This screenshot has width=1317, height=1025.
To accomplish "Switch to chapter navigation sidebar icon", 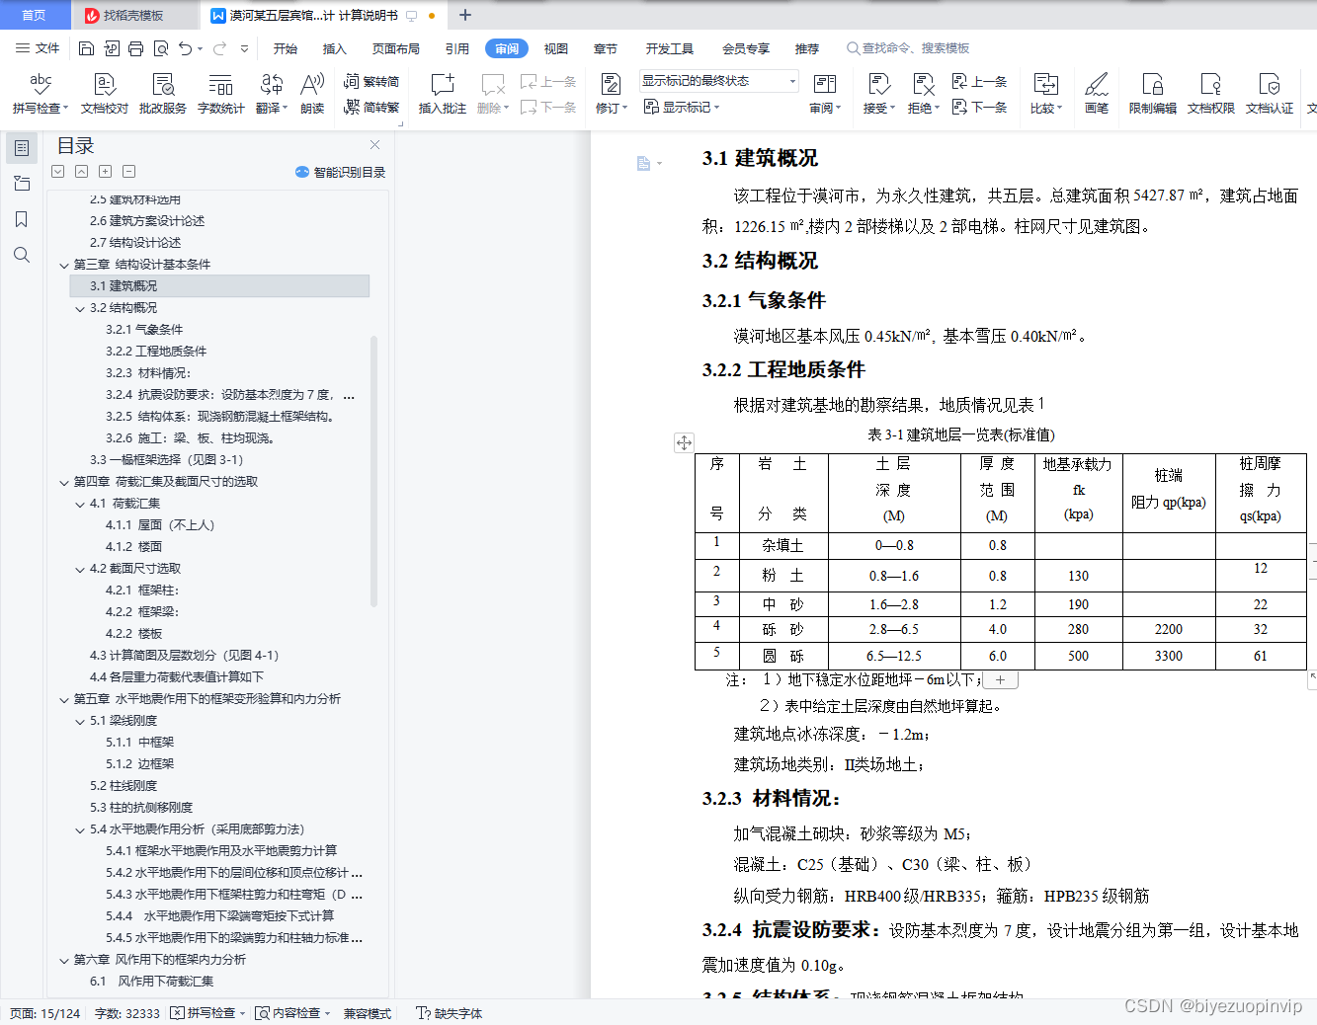I will (x=21, y=184).
